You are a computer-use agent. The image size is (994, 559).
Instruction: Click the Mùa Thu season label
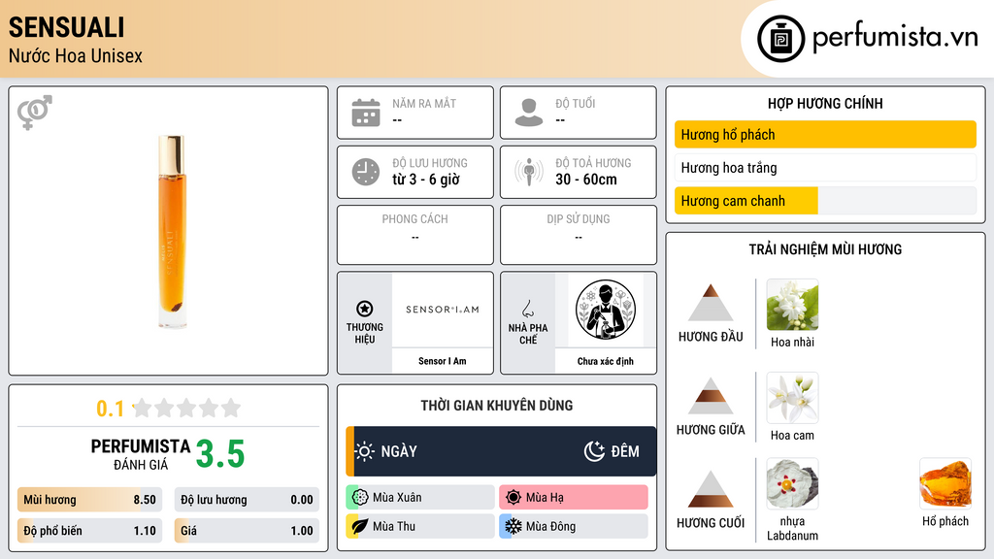394,526
